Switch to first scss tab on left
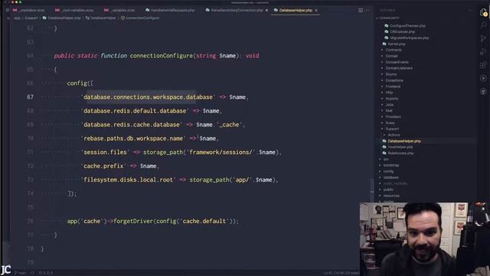This screenshot has height=276, width=490. [29, 10]
